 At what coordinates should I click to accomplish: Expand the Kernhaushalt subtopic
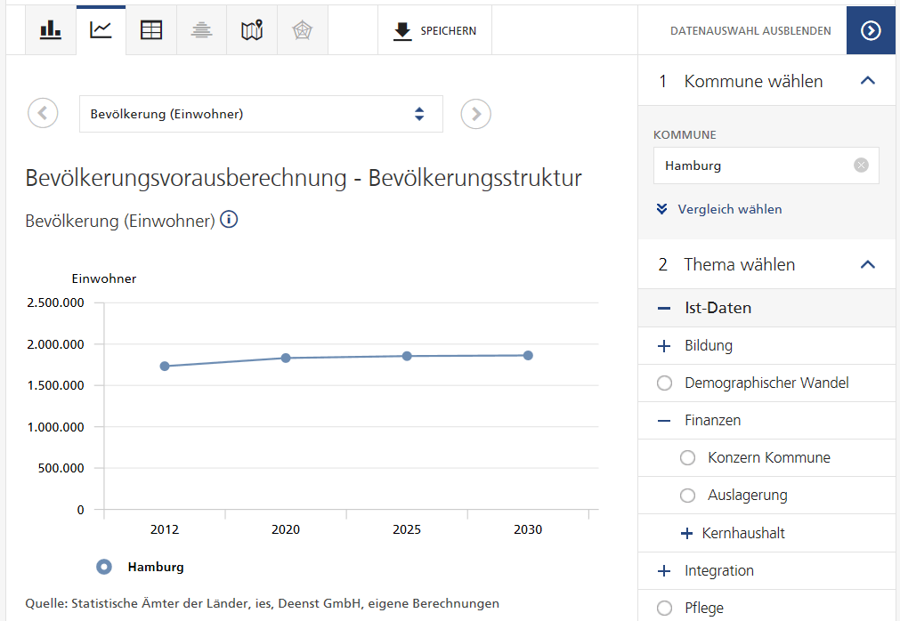click(x=686, y=534)
